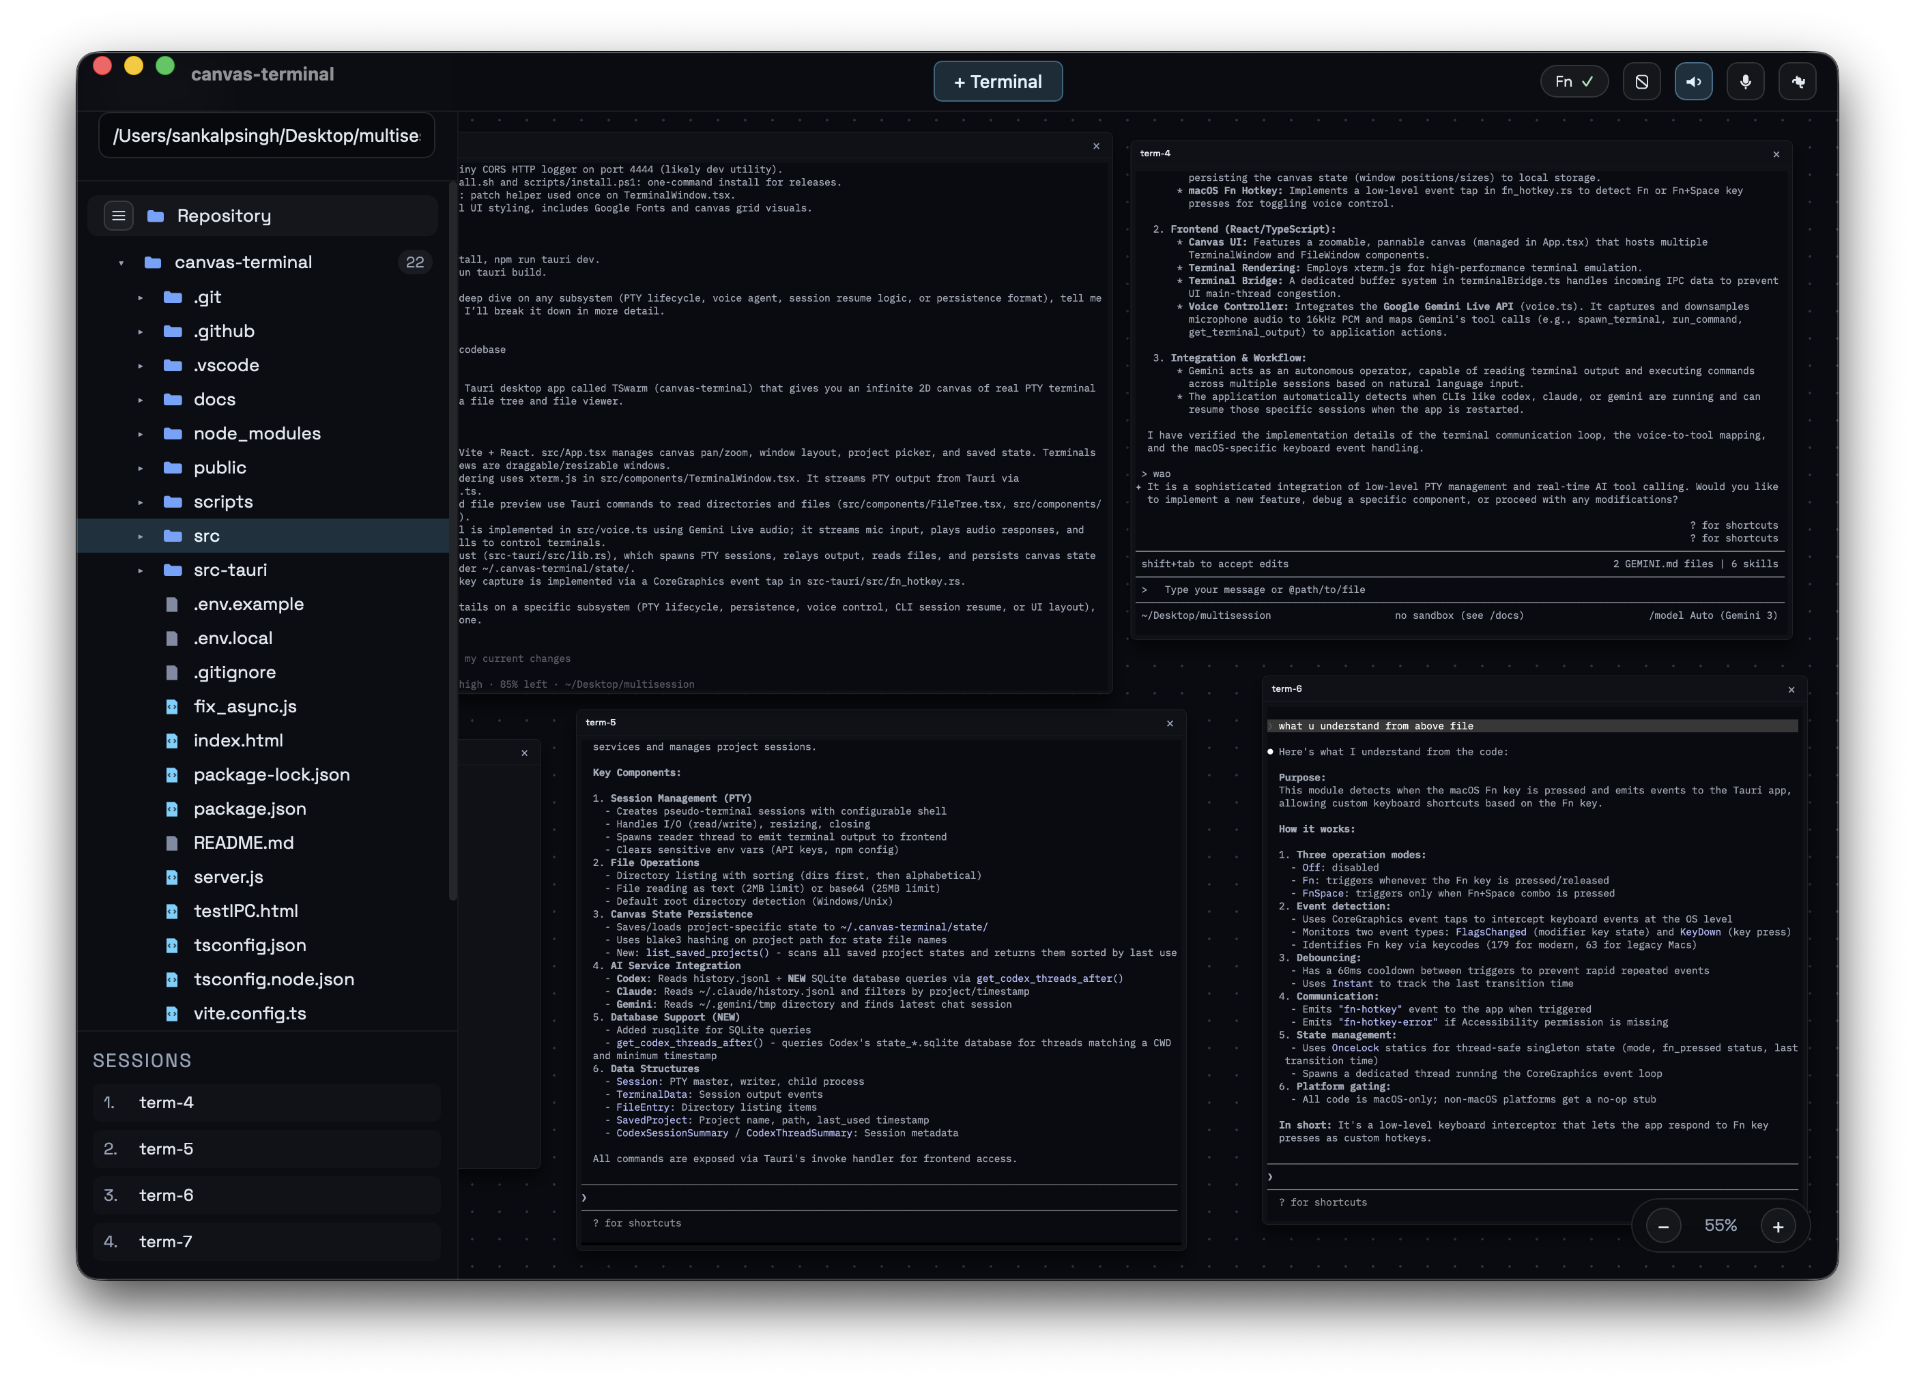1915x1381 pixels.
Task: Click the vite.config.ts file icon
Action: pyautogui.click(x=172, y=1014)
